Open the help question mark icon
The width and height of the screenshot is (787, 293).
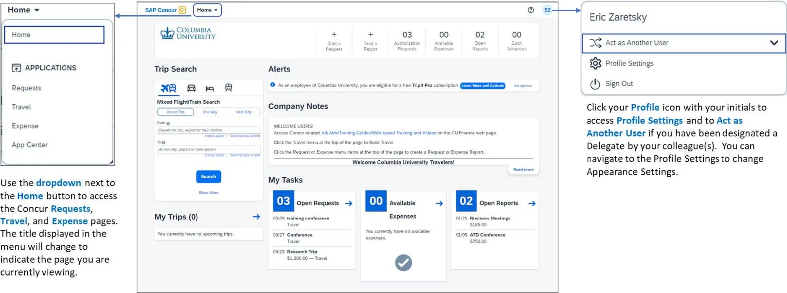tap(531, 10)
